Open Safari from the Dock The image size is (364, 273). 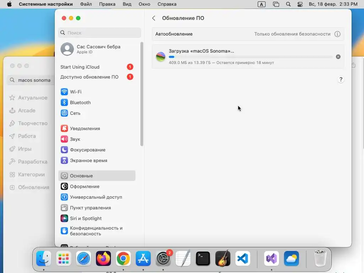84,258
